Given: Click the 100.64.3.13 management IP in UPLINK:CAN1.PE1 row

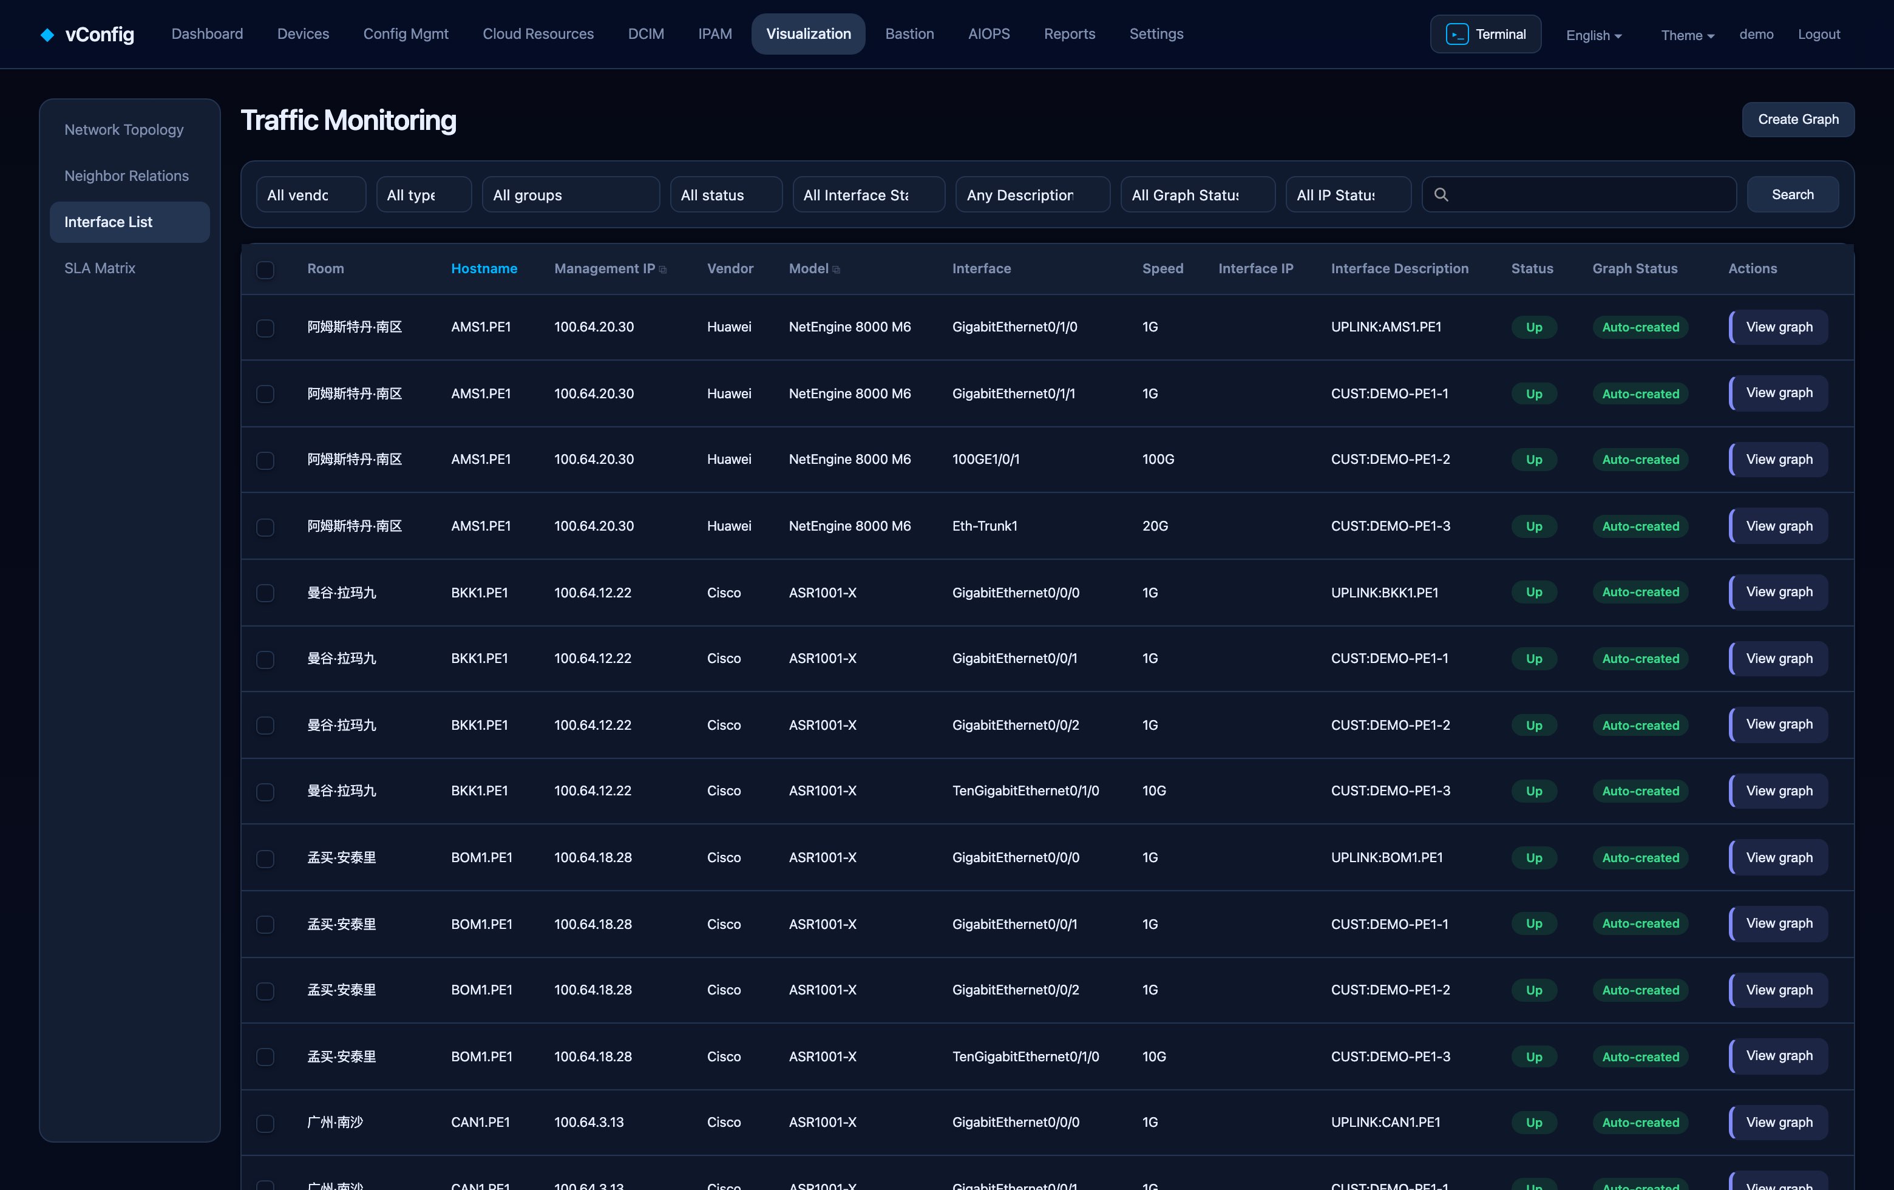Looking at the screenshot, I should click(588, 1123).
